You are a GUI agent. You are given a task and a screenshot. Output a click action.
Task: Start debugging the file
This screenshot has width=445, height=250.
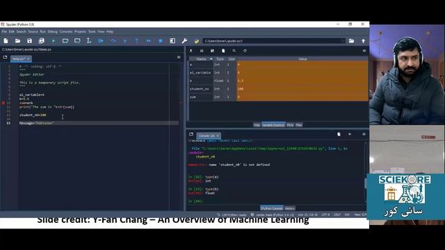click(x=101, y=41)
